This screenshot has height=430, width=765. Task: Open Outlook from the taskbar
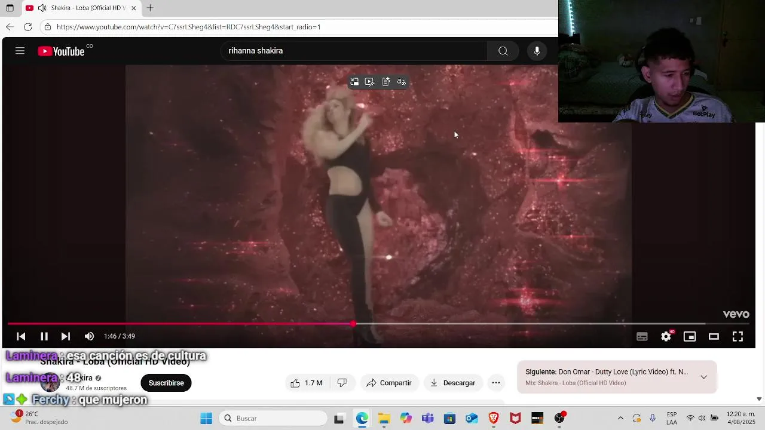[x=472, y=418]
